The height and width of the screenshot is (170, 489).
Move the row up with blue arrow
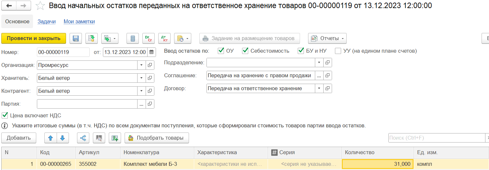click(50, 138)
